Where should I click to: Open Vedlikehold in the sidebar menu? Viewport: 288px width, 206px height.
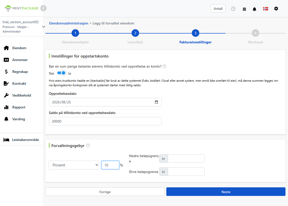[x=21, y=95]
